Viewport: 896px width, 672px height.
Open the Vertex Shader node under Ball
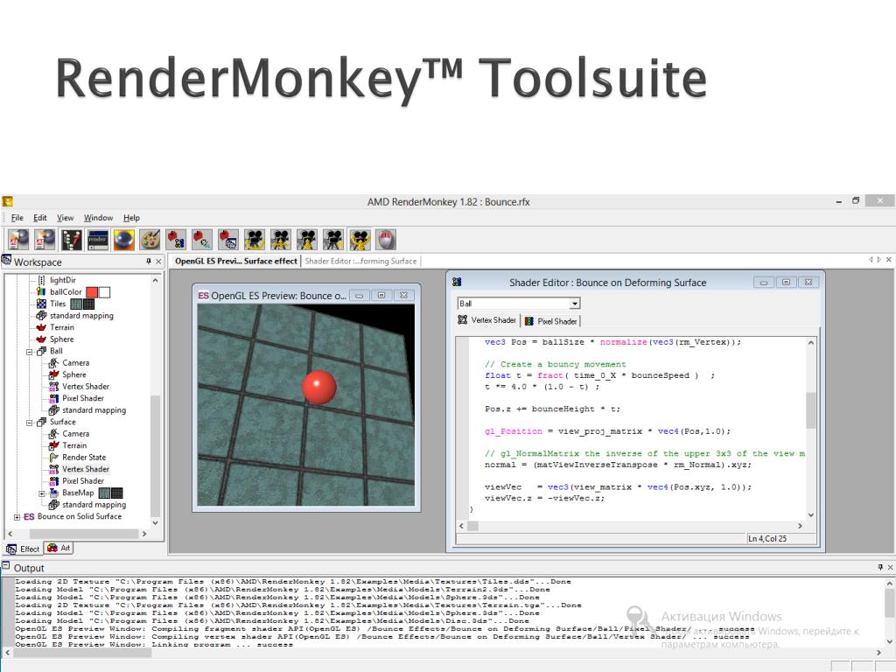86,387
